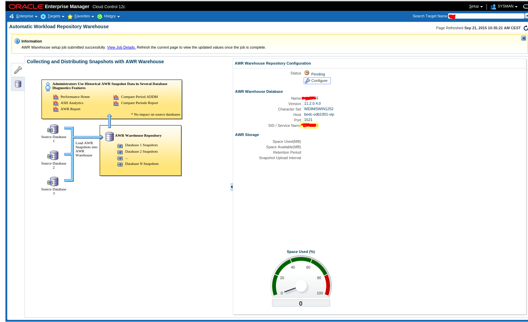The height and width of the screenshot is (322, 528).
Task: Click the Compare Period ADDM chart icon
Action: [x=116, y=97]
